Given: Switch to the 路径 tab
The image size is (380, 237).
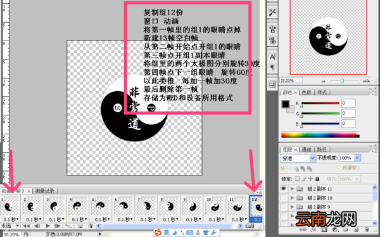Looking at the screenshot, I should 322,149.
